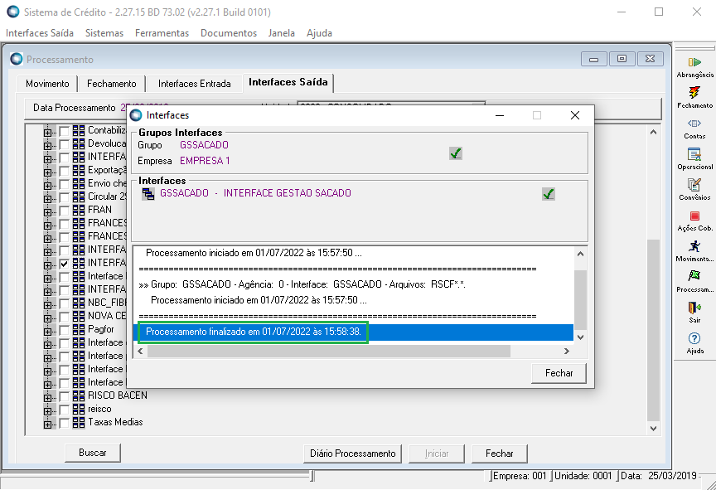The image size is (716, 490).
Task: Click the green check mark on GSSACADO interface row
Action: (549, 194)
